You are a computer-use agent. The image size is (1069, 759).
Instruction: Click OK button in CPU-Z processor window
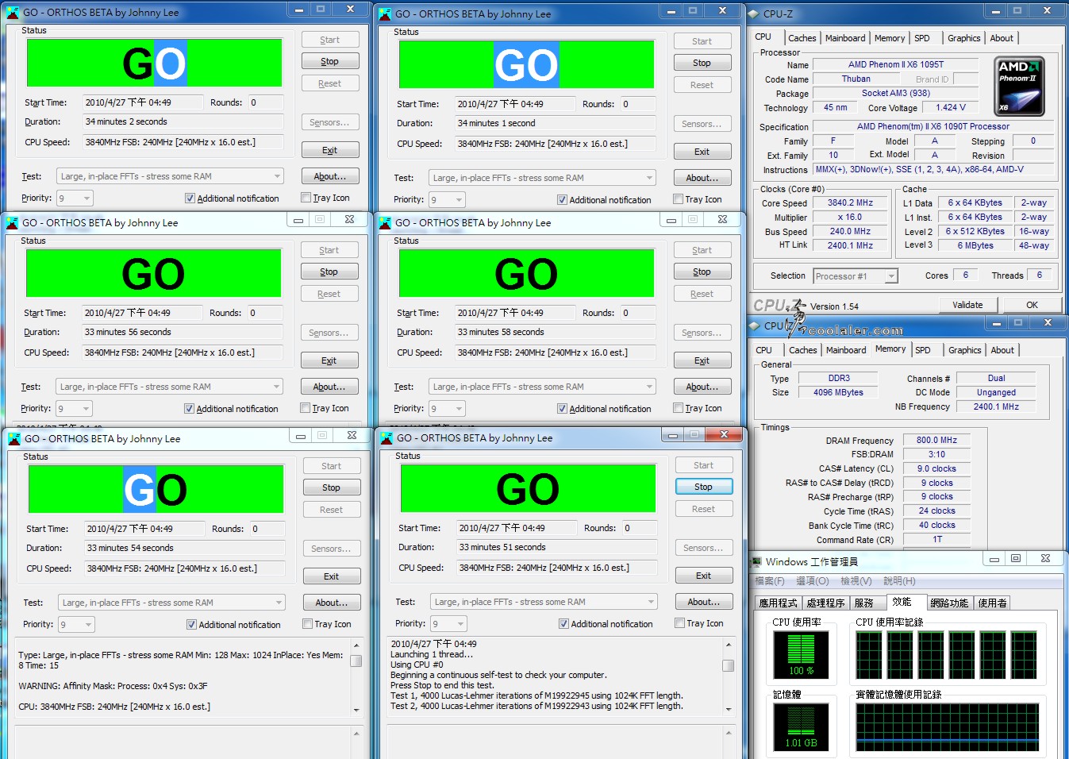pyautogui.click(x=1032, y=305)
